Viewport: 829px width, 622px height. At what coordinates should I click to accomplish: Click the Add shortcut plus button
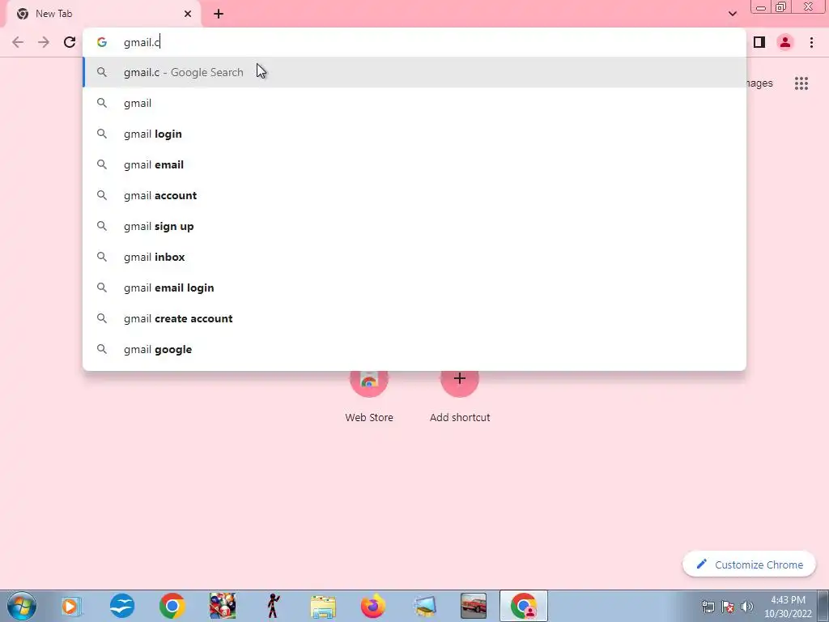click(x=460, y=378)
